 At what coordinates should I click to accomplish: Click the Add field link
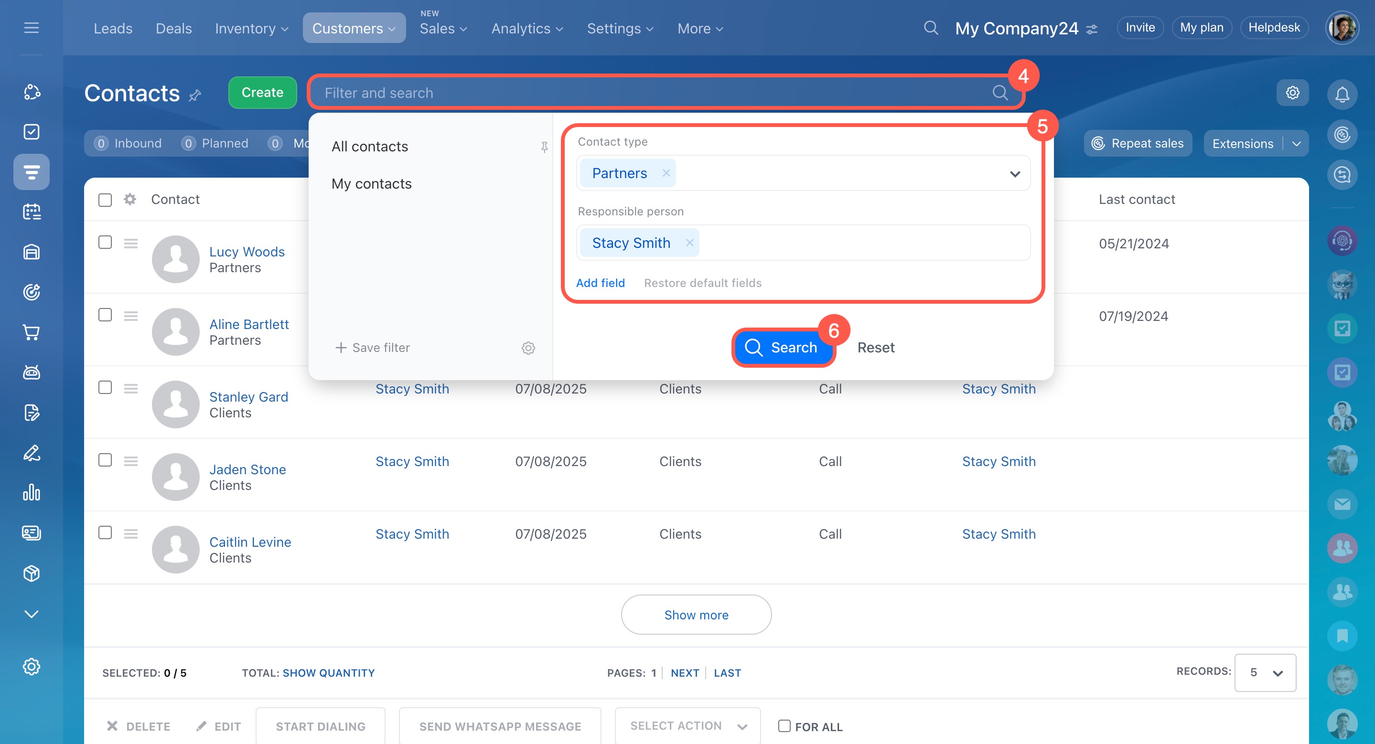600,283
